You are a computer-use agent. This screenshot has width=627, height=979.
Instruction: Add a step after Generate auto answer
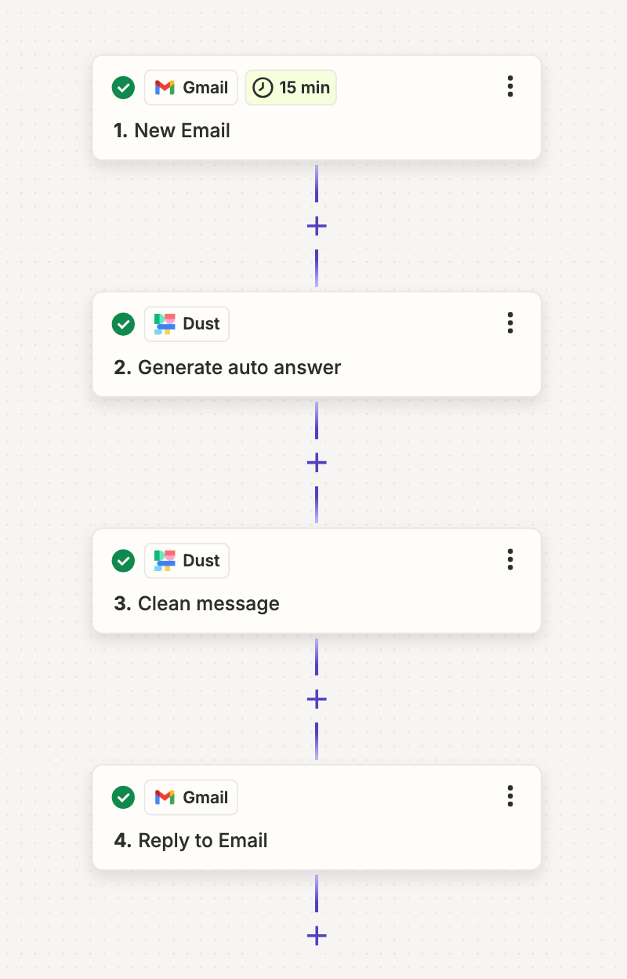317,463
